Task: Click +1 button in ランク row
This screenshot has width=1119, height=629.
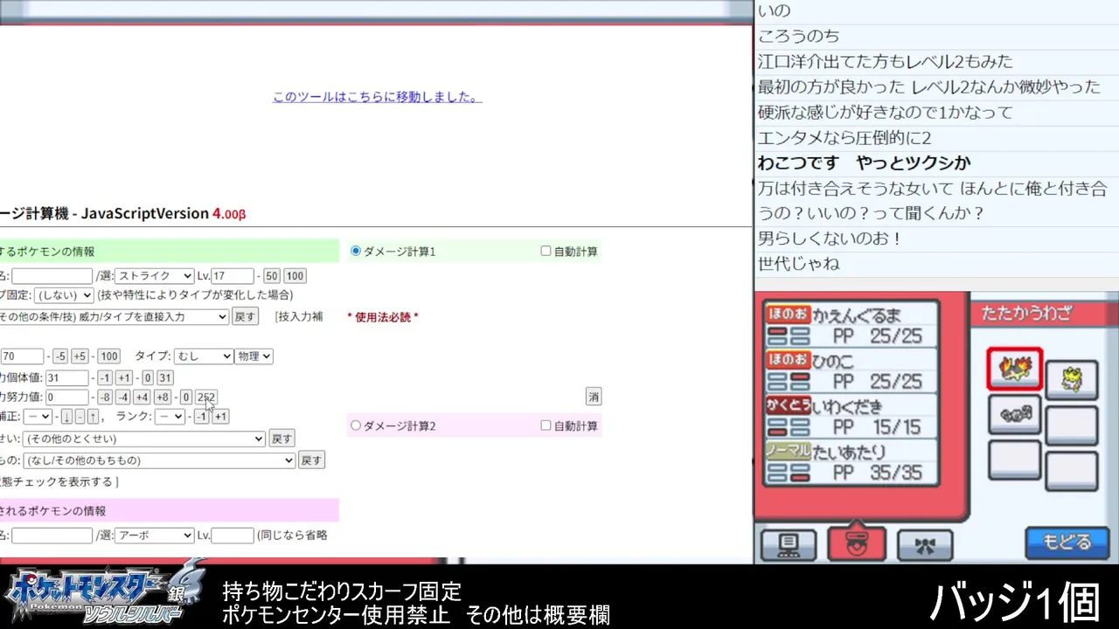Action: [220, 417]
